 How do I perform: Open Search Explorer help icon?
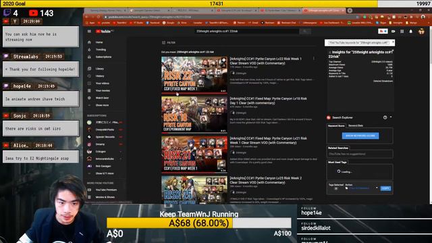385,117
